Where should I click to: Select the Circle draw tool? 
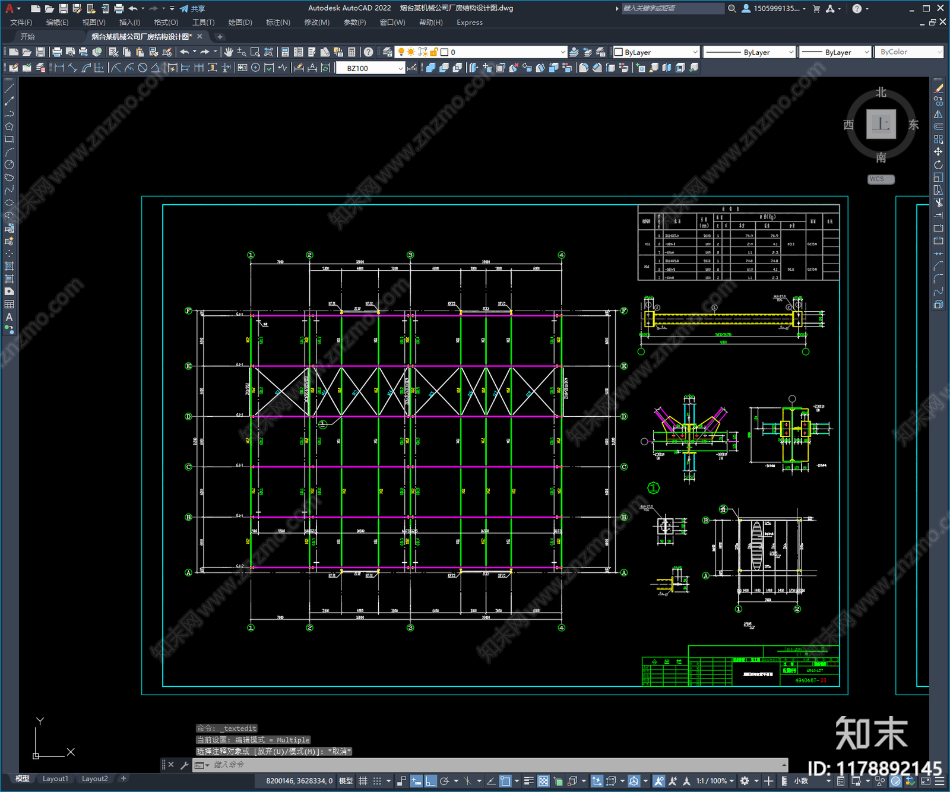coord(9,164)
